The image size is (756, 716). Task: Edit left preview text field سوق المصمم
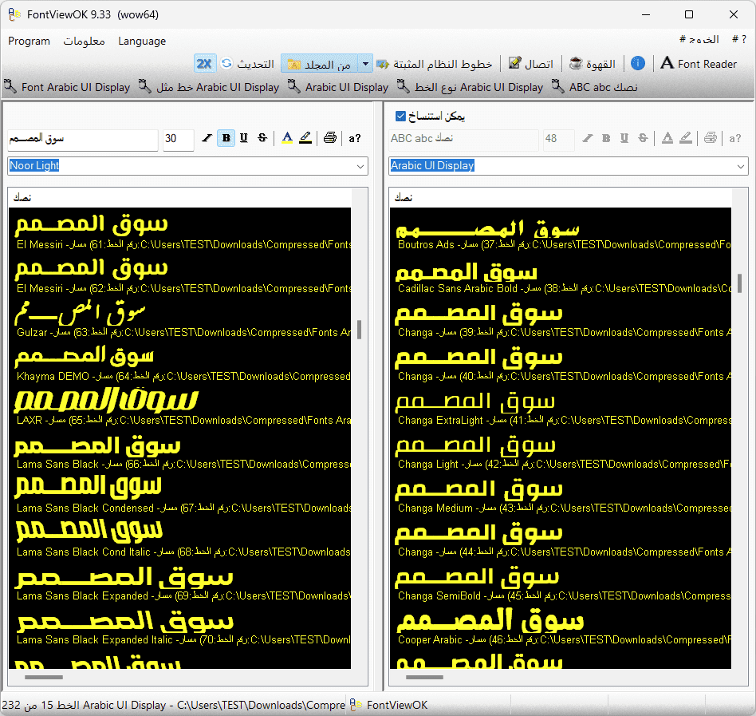[x=83, y=139]
